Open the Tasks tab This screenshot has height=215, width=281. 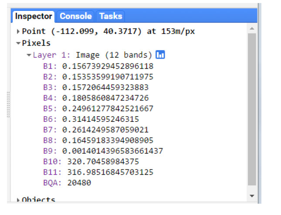[x=111, y=16]
